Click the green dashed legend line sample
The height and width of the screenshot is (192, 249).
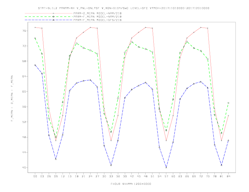[x=49, y=17]
